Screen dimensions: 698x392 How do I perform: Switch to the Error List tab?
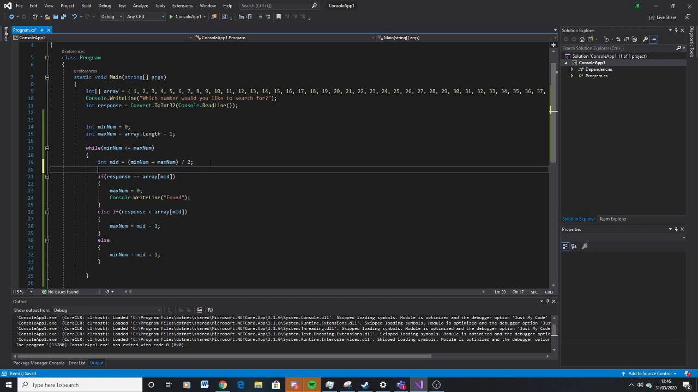click(77, 363)
